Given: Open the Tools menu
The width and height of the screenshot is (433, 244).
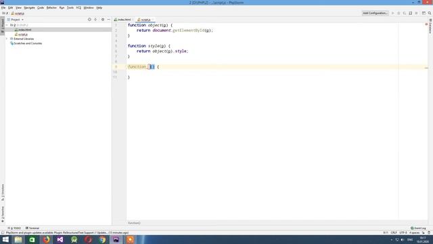Looking at the screenshot, I should (70, 7).
